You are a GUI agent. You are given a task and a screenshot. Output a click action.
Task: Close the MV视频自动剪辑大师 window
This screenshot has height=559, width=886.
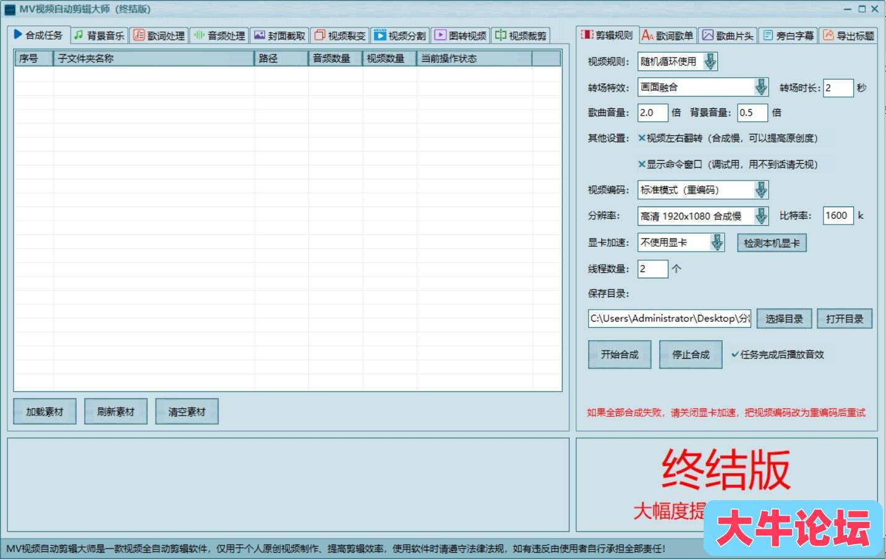(875, 9)
